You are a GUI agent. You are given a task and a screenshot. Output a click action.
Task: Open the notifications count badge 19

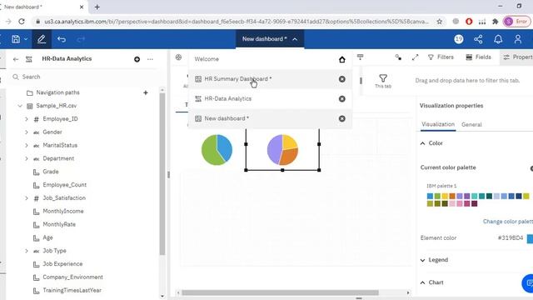(459, 39)
